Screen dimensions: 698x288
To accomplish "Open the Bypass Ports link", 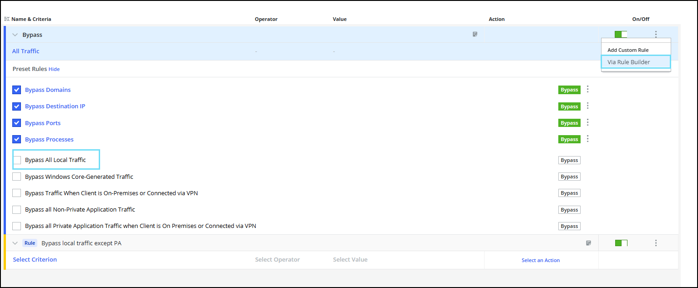I will [x=43, y=123].
